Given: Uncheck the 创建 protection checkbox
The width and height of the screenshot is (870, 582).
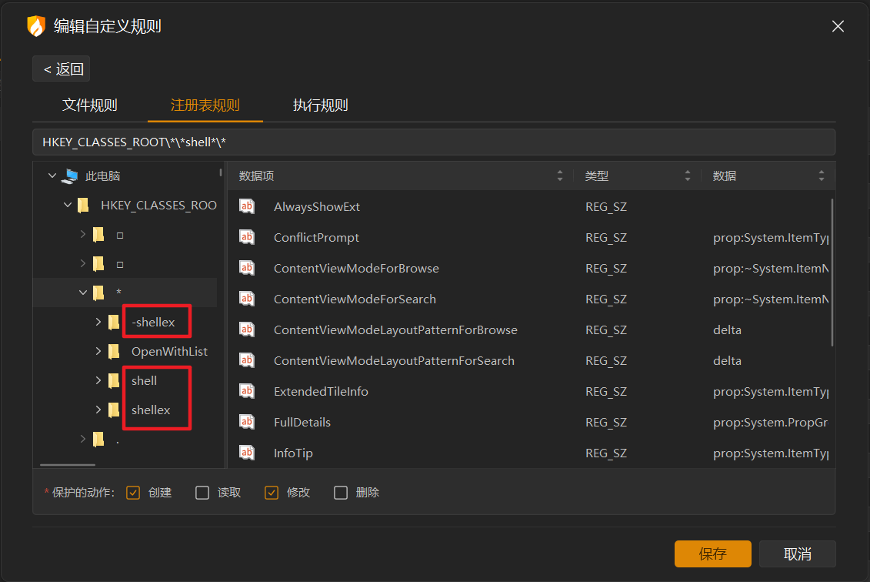Looking at the screenshot, I should [133, 493].
